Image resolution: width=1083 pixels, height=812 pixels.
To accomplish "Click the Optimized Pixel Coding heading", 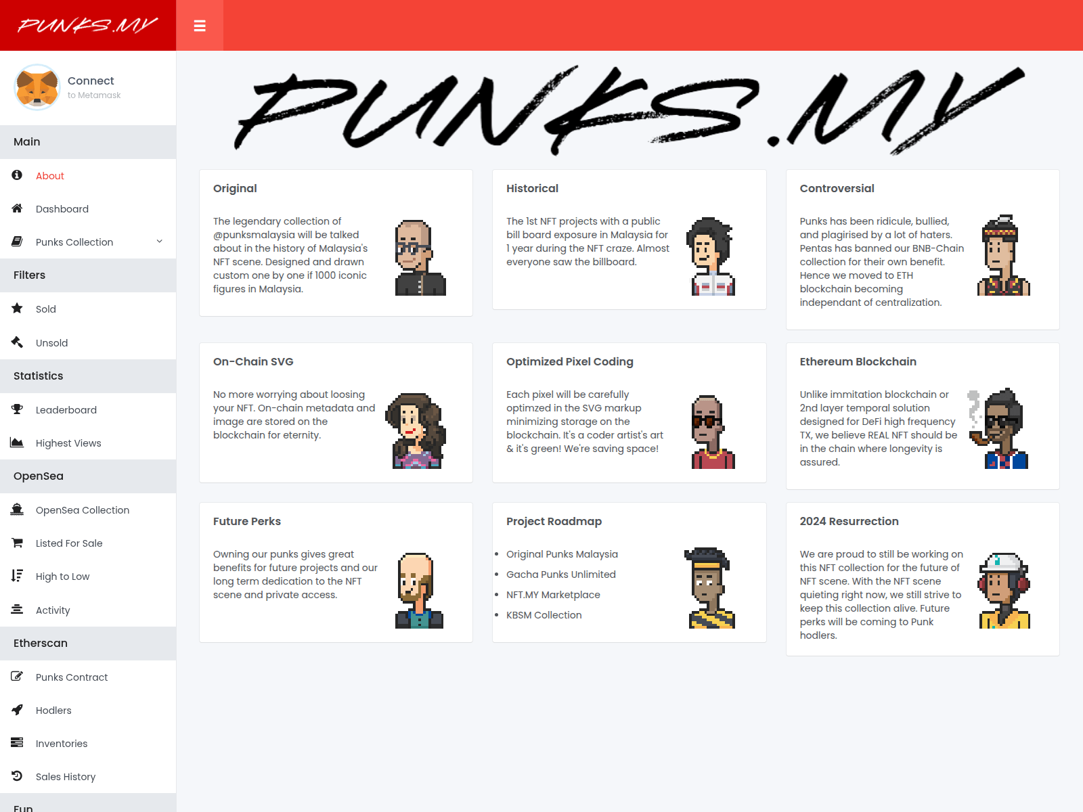I will click(x=570, y=361).
